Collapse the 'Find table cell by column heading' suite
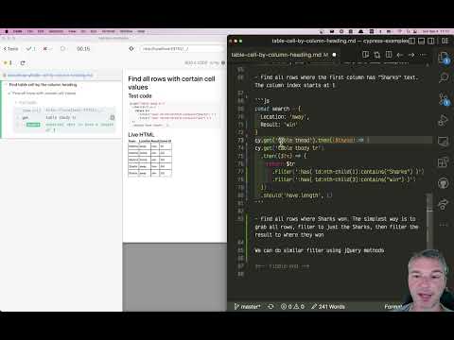 (43, 85)
